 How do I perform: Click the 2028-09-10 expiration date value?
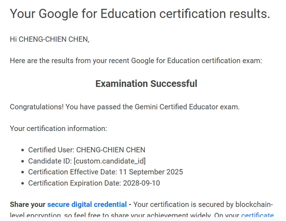[141, 183]
